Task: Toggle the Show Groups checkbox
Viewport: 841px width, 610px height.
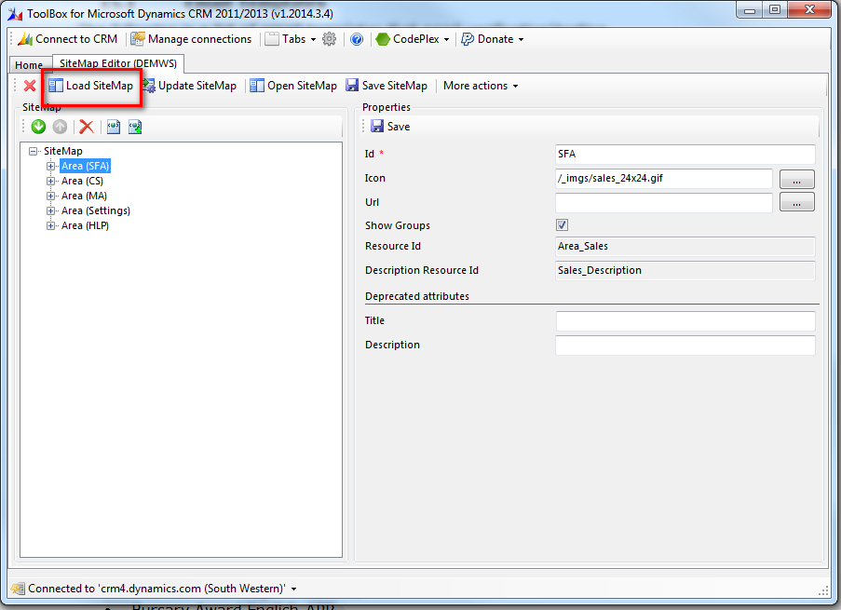Action: [562, 225]
